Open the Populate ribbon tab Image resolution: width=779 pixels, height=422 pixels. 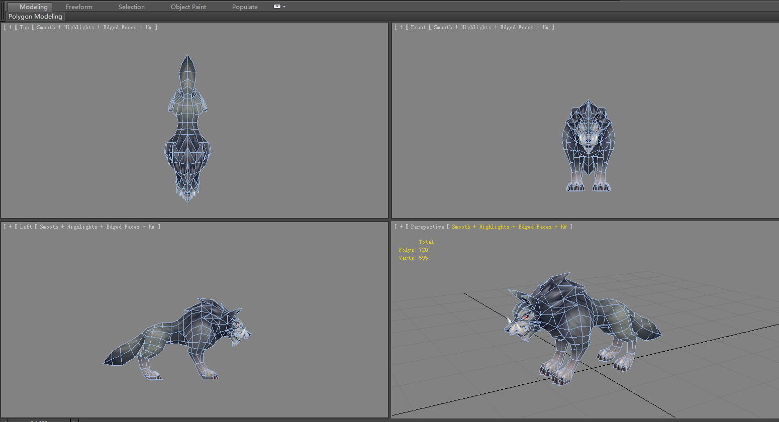pyautogui.click(x=245, y=7)
